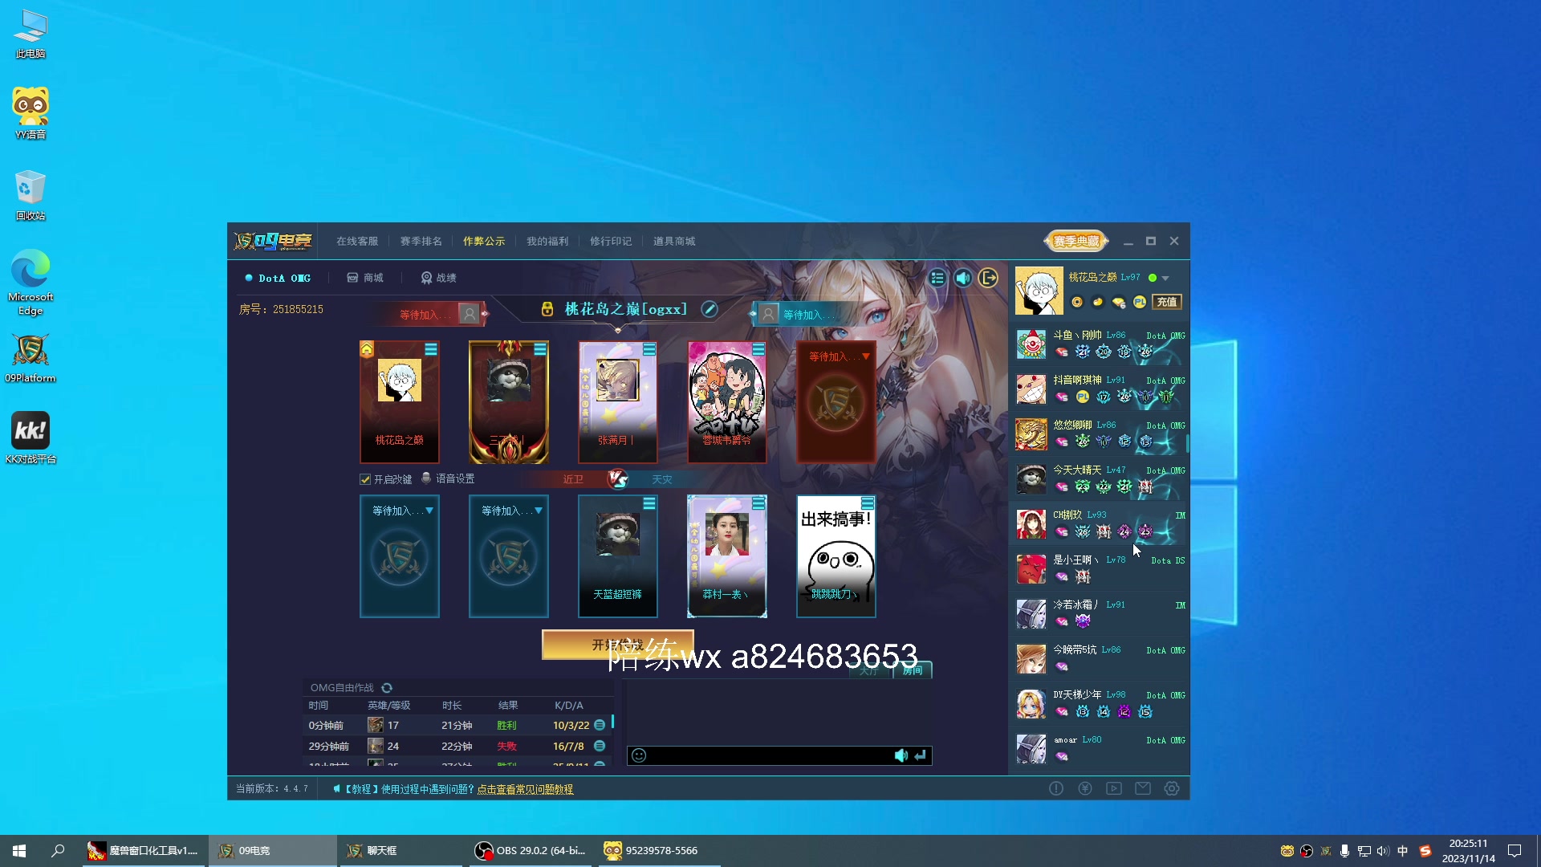
Task: Expand empty 等待加入 slot dropdown in top team
Action: click(866, 356)
